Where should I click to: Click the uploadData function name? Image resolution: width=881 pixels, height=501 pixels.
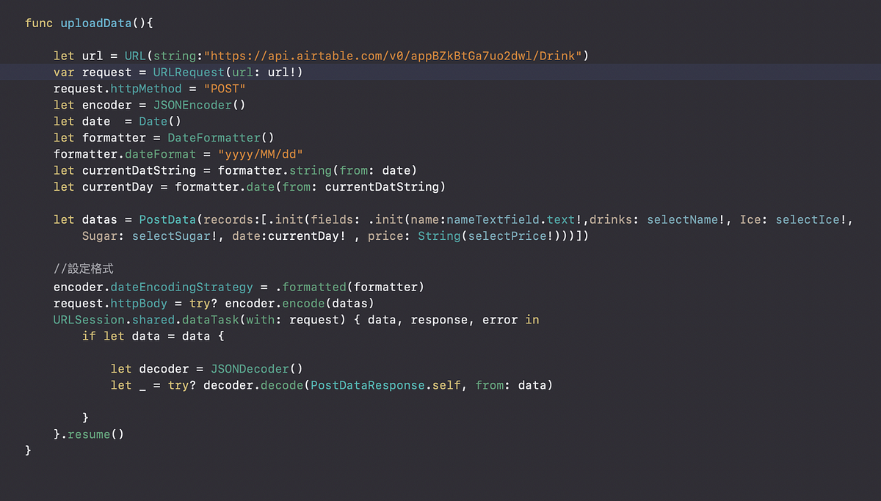pos(96,23)
